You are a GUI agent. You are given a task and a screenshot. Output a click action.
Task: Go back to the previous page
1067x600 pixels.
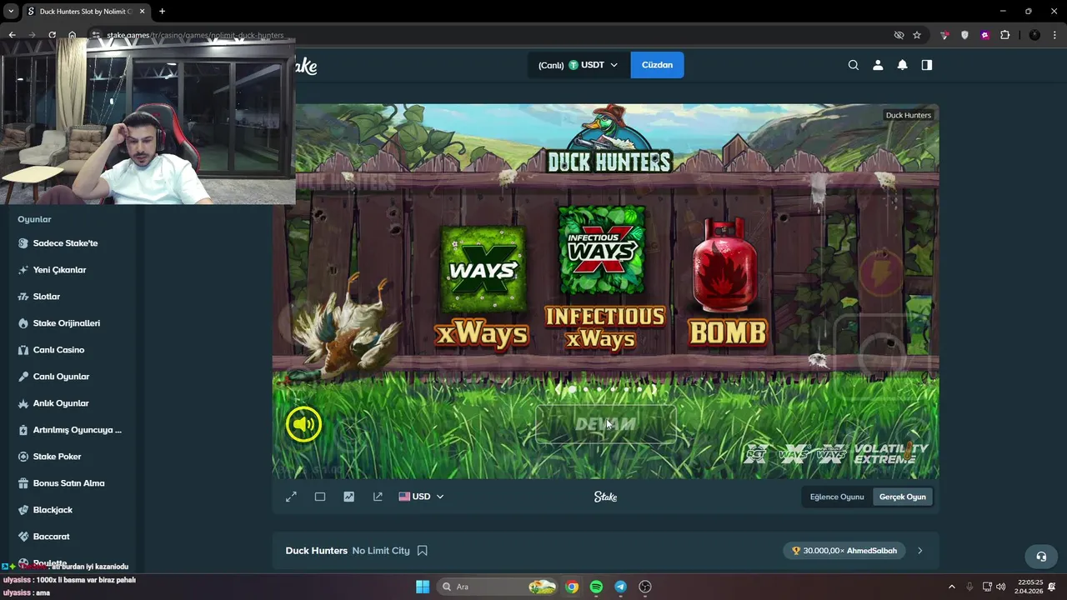12,35
